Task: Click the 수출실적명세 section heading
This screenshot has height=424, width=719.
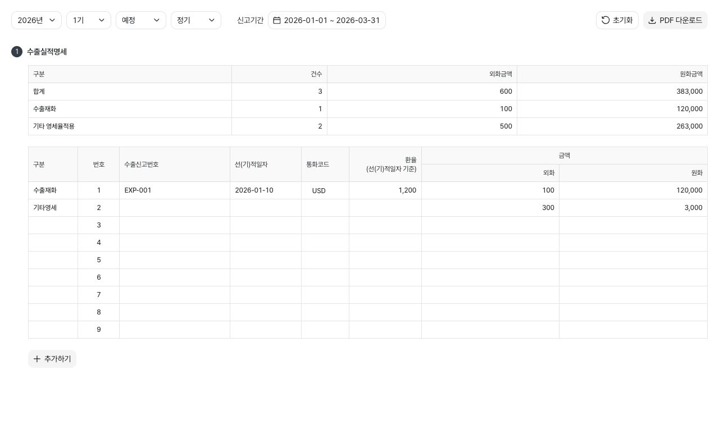Action: click(47, 52)
